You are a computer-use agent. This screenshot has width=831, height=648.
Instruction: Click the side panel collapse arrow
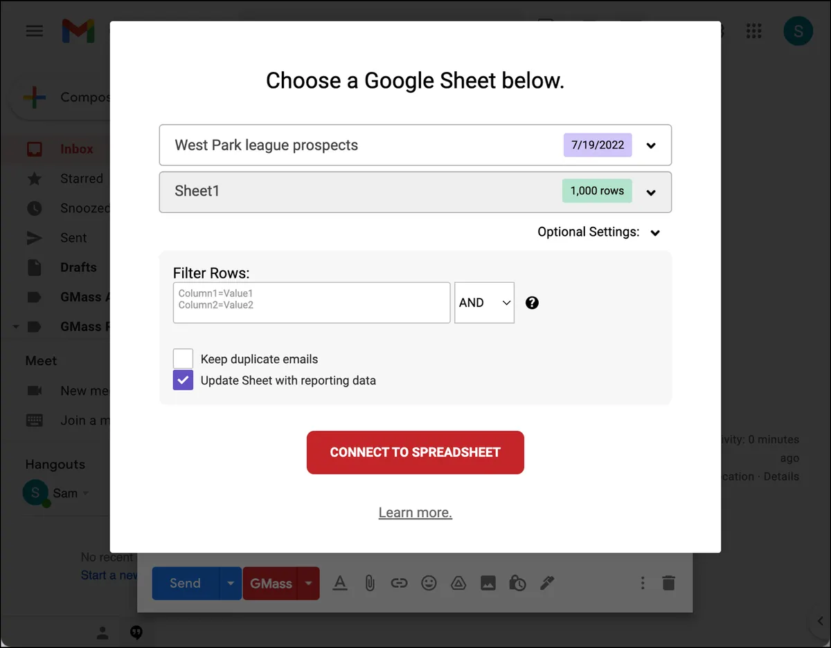(820, 621)
